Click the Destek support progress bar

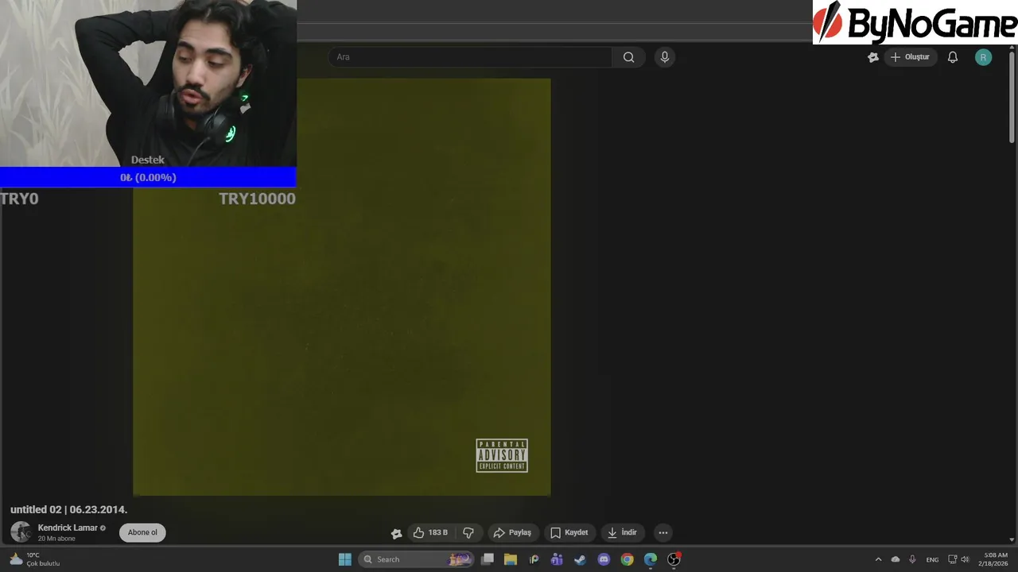click(148, 177)
